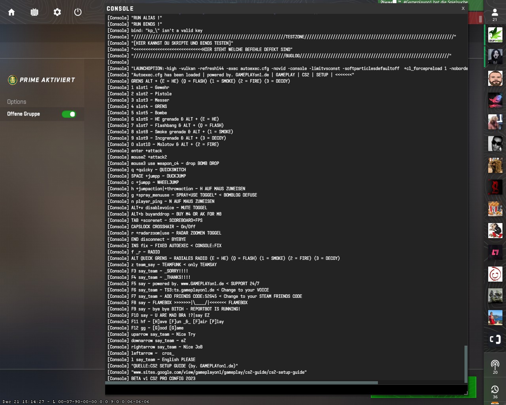Click the BUGLOG separator line
This screenshot has height=405, width=506.
tap(279, 56)
